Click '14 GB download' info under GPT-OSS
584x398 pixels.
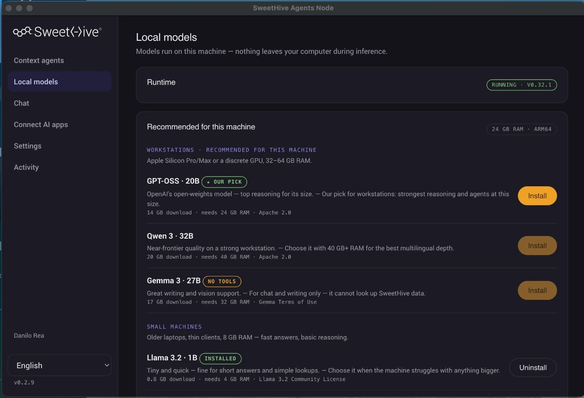pyautogui.click(x=169, y=212)
